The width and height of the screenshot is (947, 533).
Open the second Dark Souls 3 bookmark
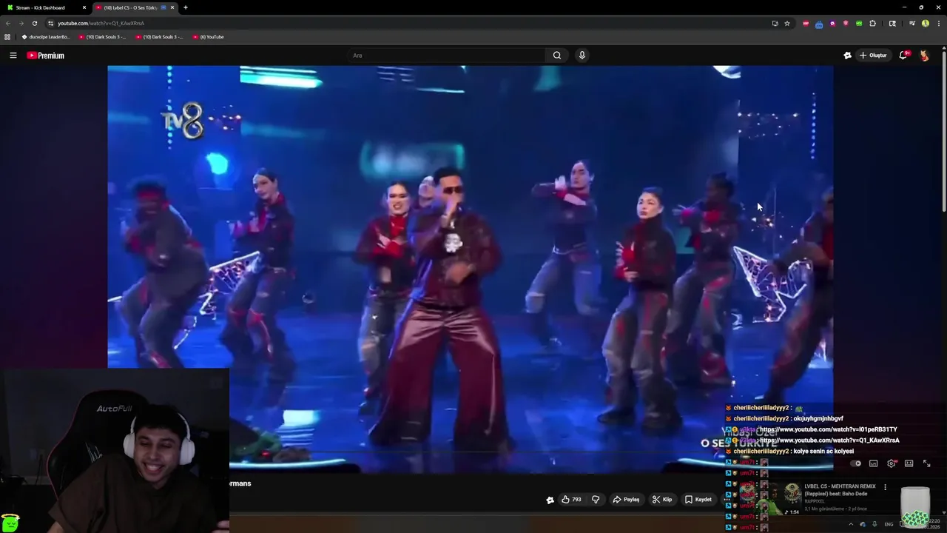point(159,36)
